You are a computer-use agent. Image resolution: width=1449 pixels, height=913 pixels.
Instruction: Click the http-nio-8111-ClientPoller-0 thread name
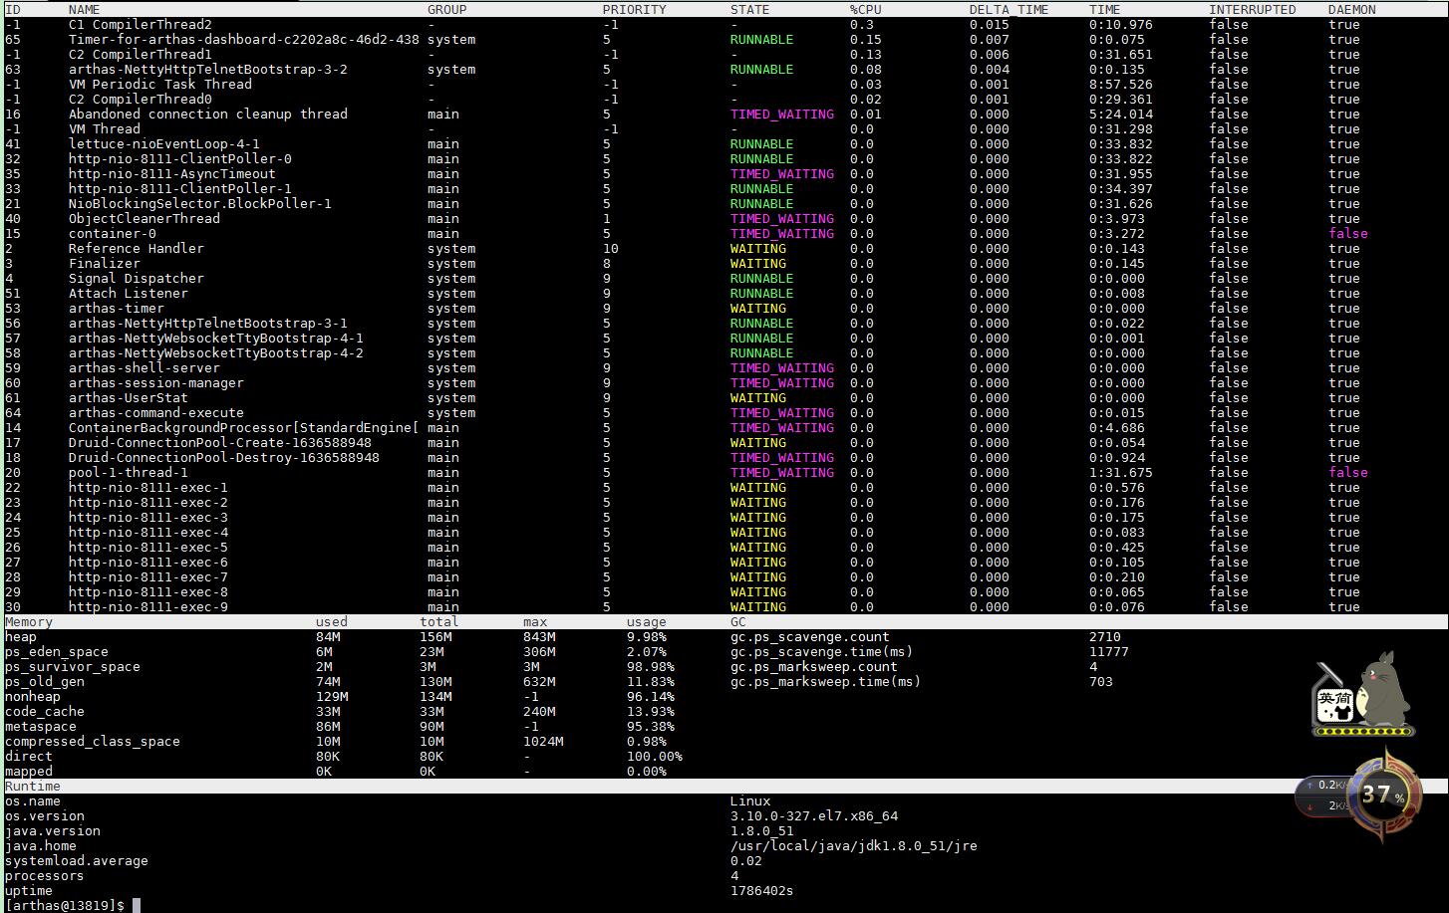(x=180, y=158)
